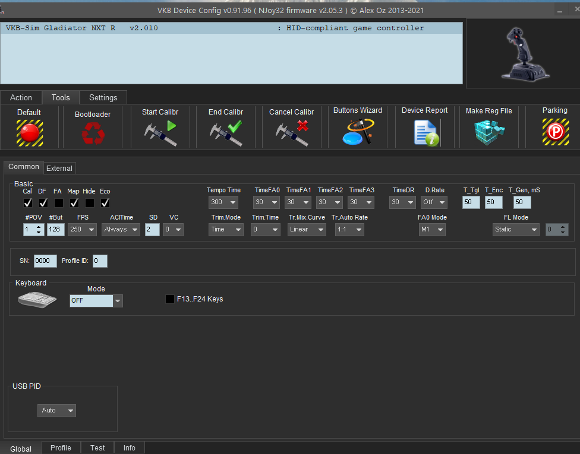Open the TimeFA0 dropdown
This screenshot has height=454, width=580.
click(x=266, y=202)
